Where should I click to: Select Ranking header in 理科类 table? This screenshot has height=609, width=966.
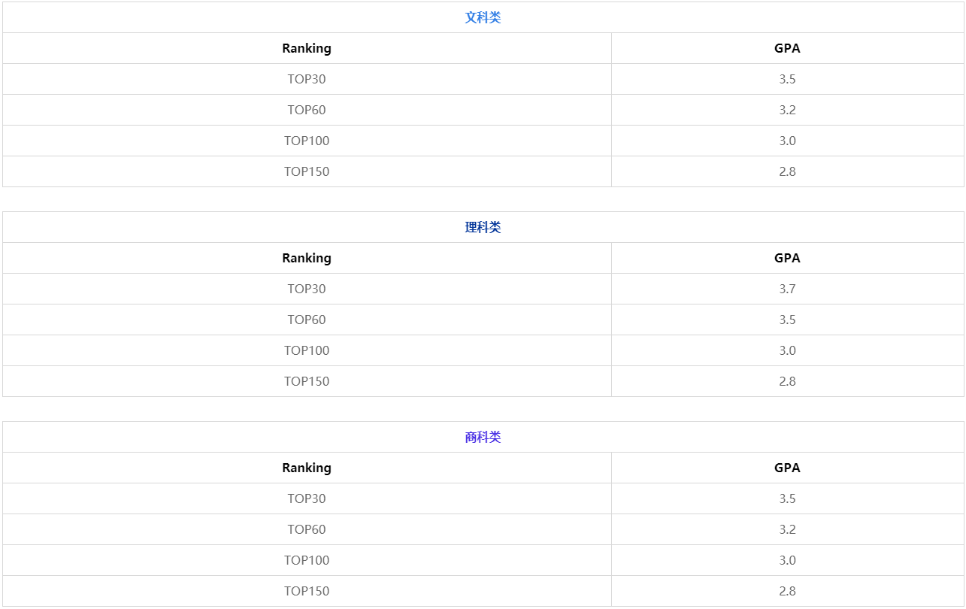[x=307, y=258]
